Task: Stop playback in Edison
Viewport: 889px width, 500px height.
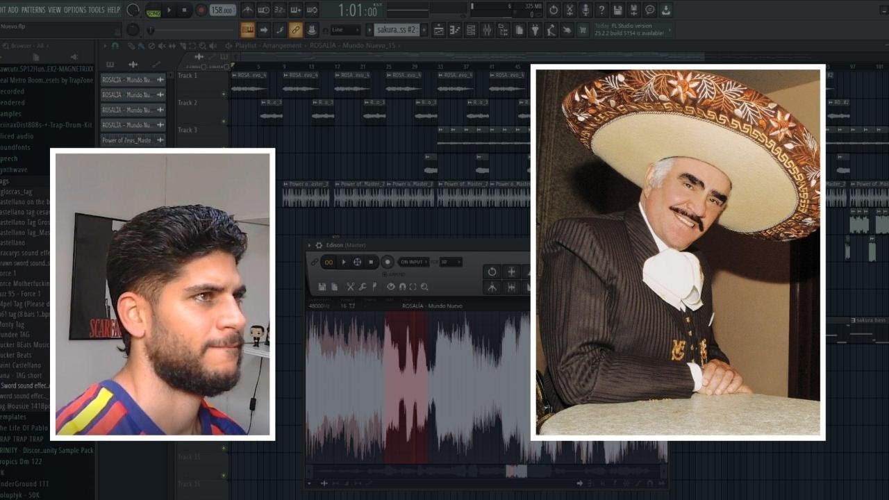Action: (x=371, y=262)
